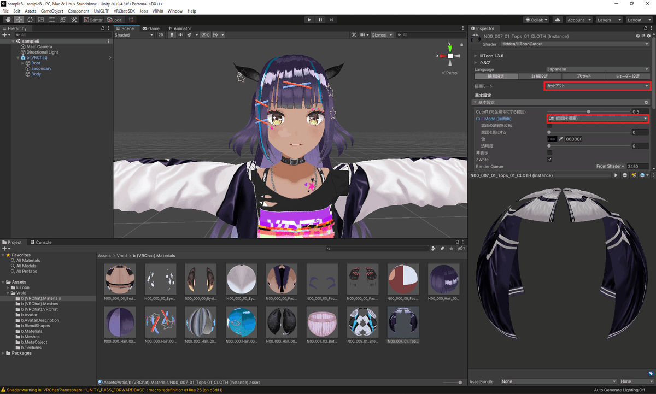The image size is (656, 394).
Task: Click the シェーダー設定 button
Action: point(628,77)
